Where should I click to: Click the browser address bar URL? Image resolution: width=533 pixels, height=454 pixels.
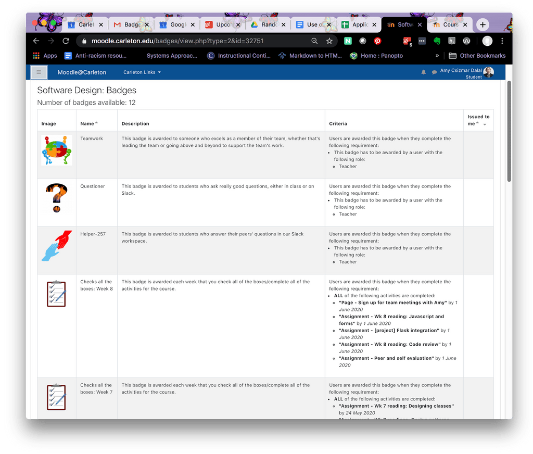click(177, 41)
